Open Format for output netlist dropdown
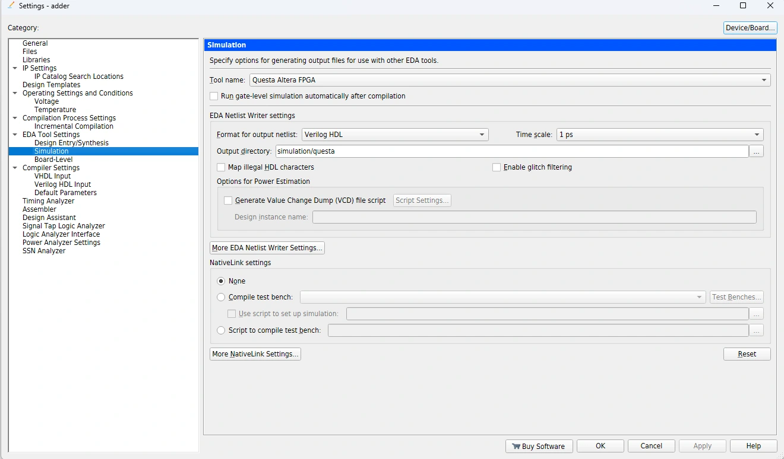The width and height of the screenshot is (784, 459). pyautogui.click(x=395, y=135)
